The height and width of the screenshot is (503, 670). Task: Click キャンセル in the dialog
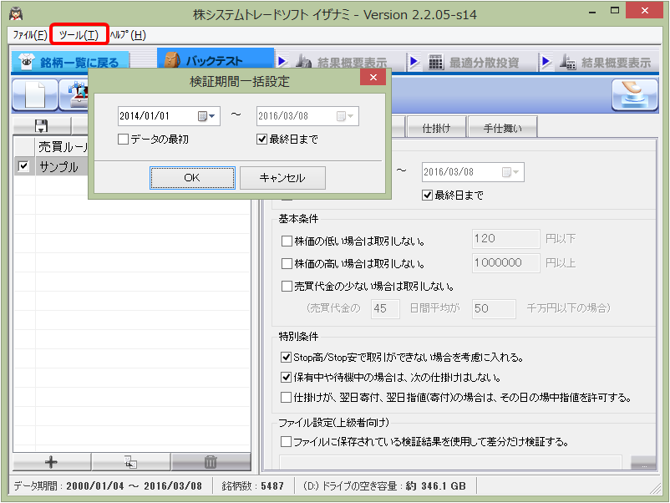click(282, 178)
